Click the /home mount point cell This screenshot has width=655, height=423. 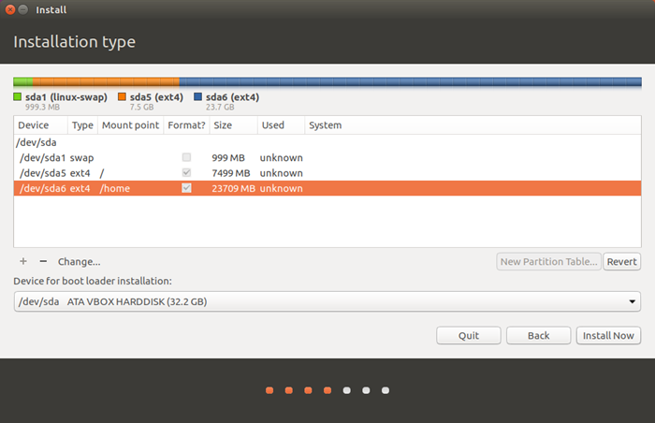click(x=115, y=188)
